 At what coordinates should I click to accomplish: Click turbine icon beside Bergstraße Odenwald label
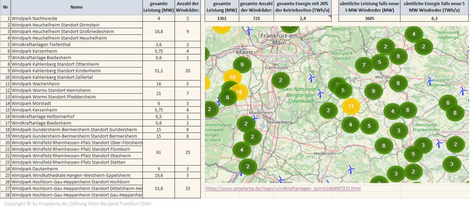click(x=321, y=94)
